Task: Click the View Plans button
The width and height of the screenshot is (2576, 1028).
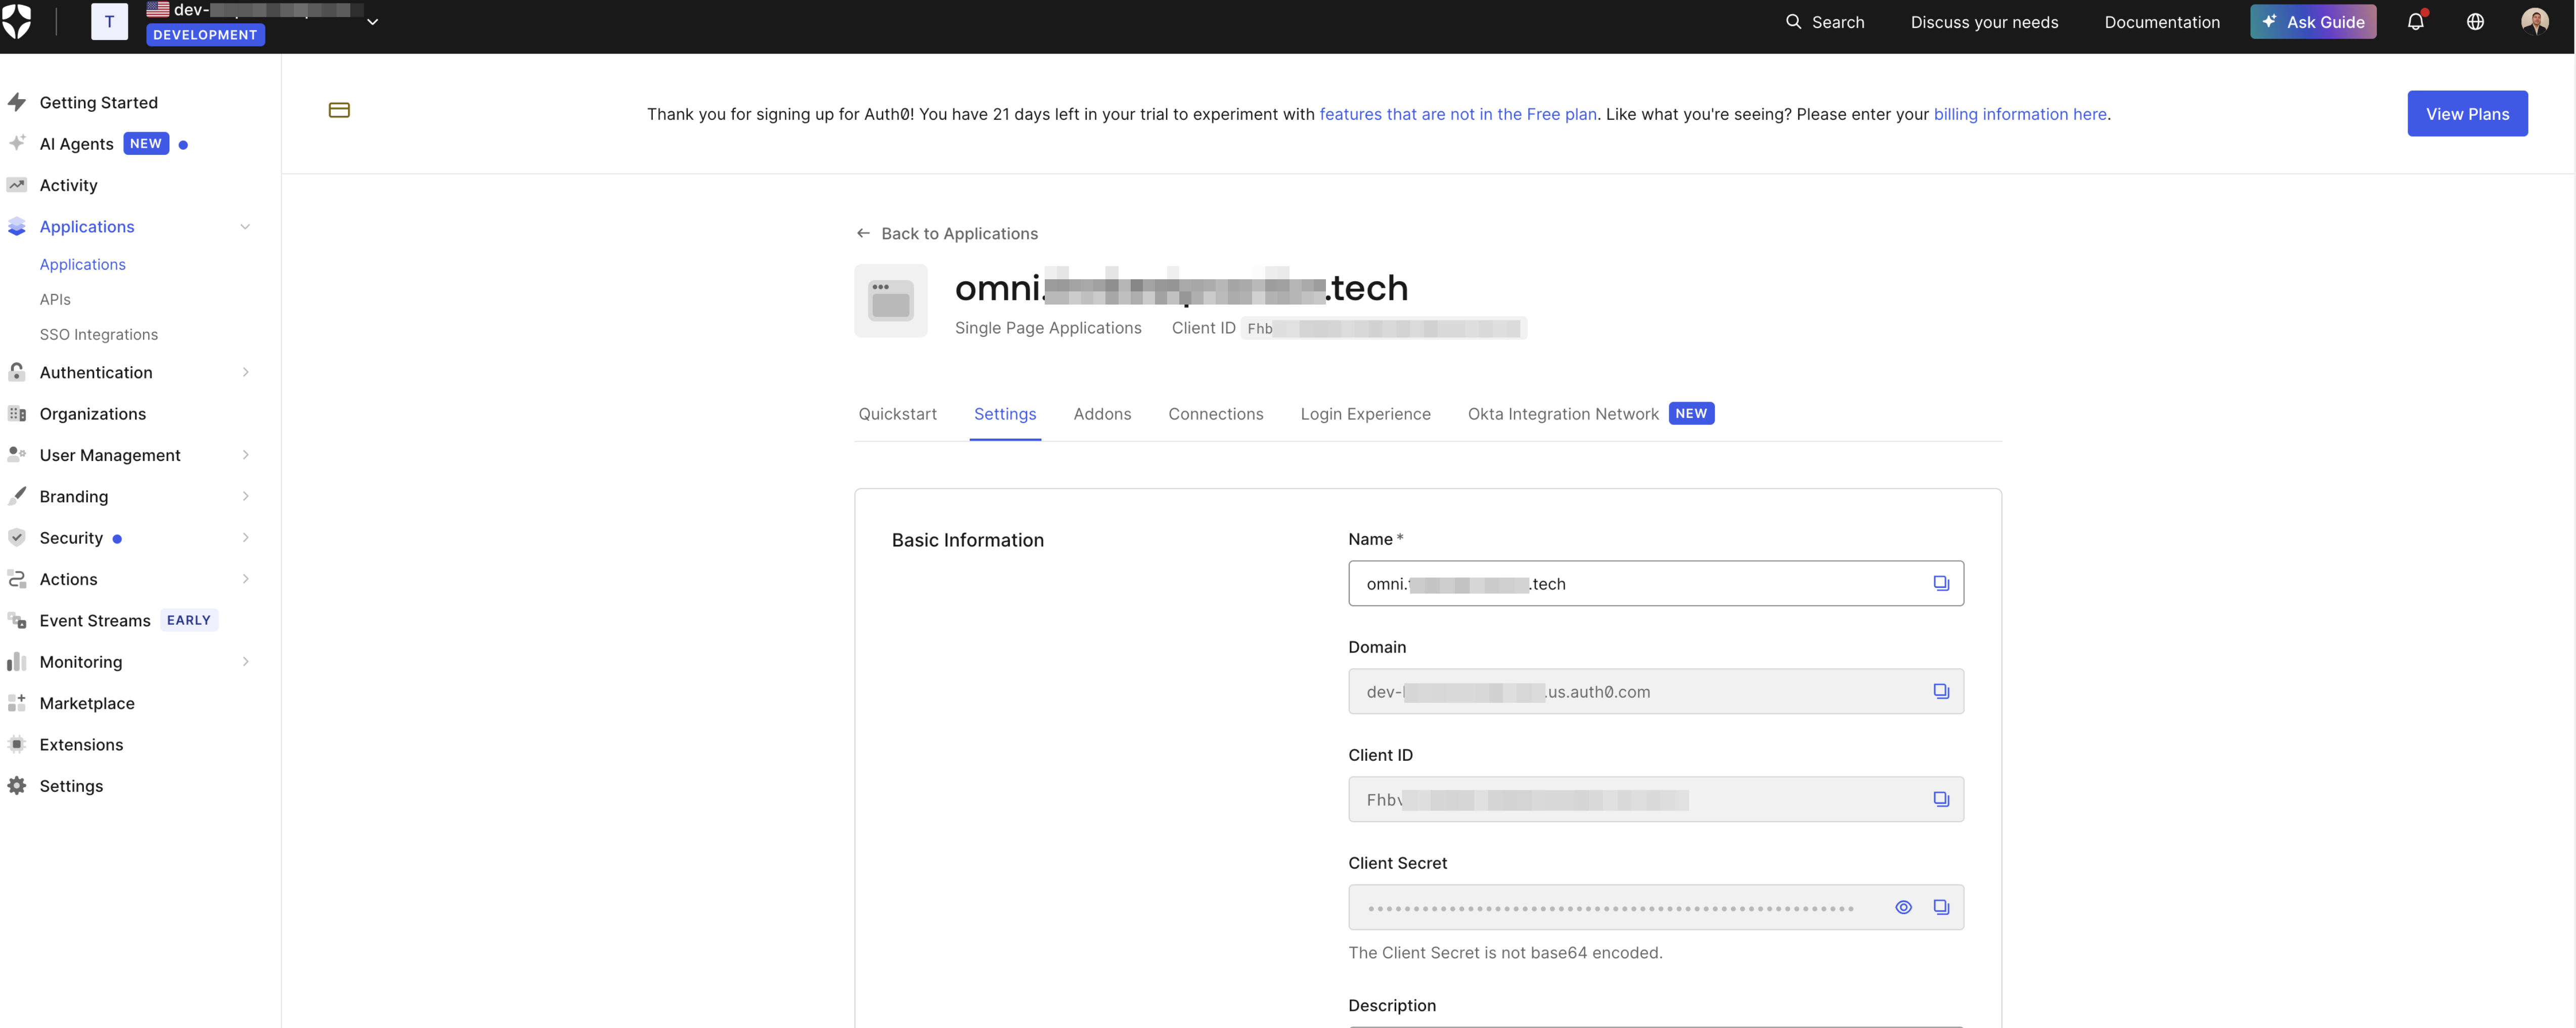Action: pos(2467,113)
